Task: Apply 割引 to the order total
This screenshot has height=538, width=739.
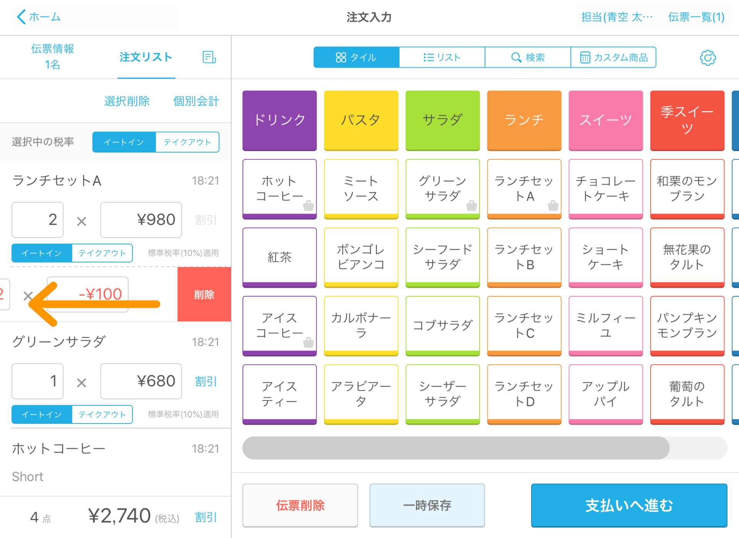Action: click(x=206, y=517)
